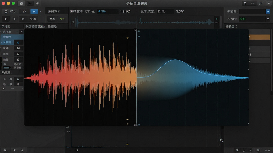Select the orange highlighted row in the right panel
The height and width of the screenshot is (153, 273).
[x=259, y=37]
